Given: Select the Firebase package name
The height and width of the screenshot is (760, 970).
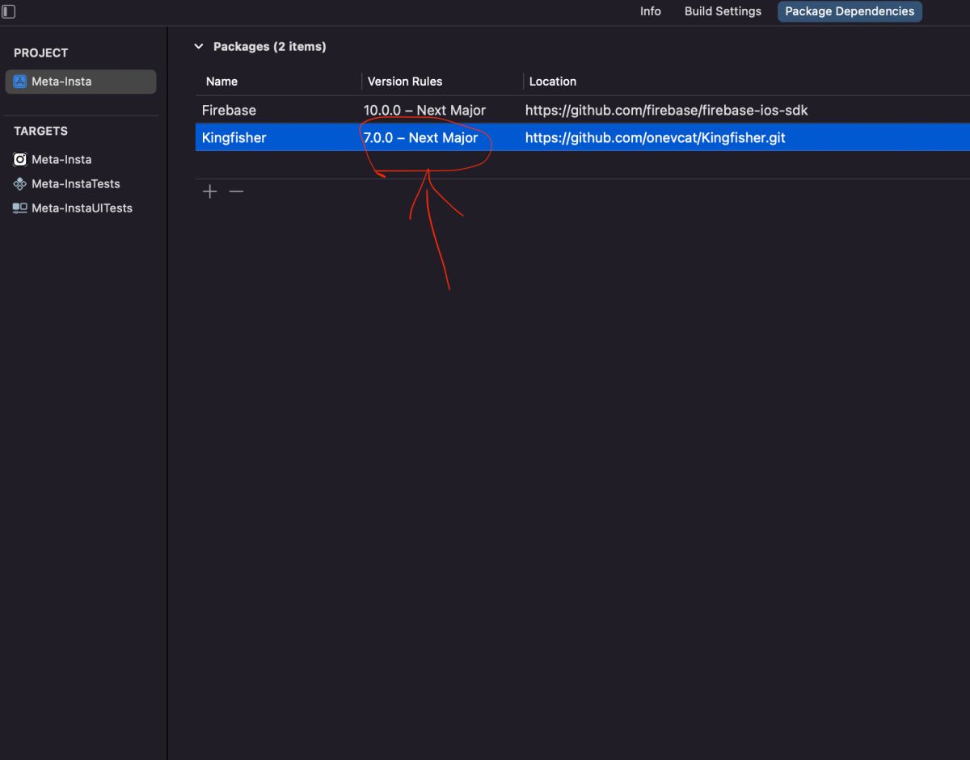Looking at the screenshot, I should pyautogui.click(x=229, y=110).
